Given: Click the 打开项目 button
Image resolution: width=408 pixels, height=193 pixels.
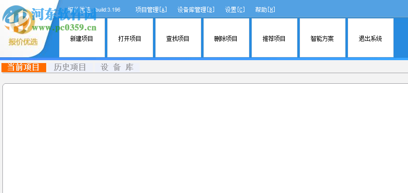Looking at the screenshot, I should coord(130,38).
